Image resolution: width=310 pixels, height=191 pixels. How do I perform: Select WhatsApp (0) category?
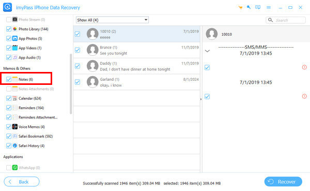point(29,168)
